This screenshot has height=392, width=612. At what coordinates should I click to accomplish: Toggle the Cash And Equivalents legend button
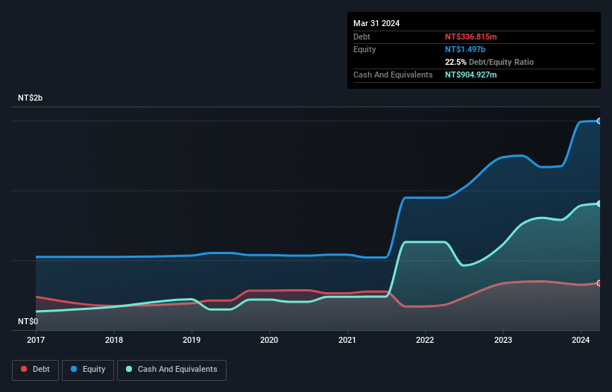click(171, 370)
